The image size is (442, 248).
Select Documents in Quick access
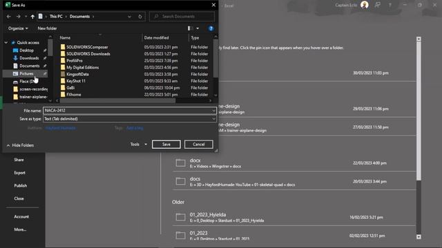[x=29, y=66]
